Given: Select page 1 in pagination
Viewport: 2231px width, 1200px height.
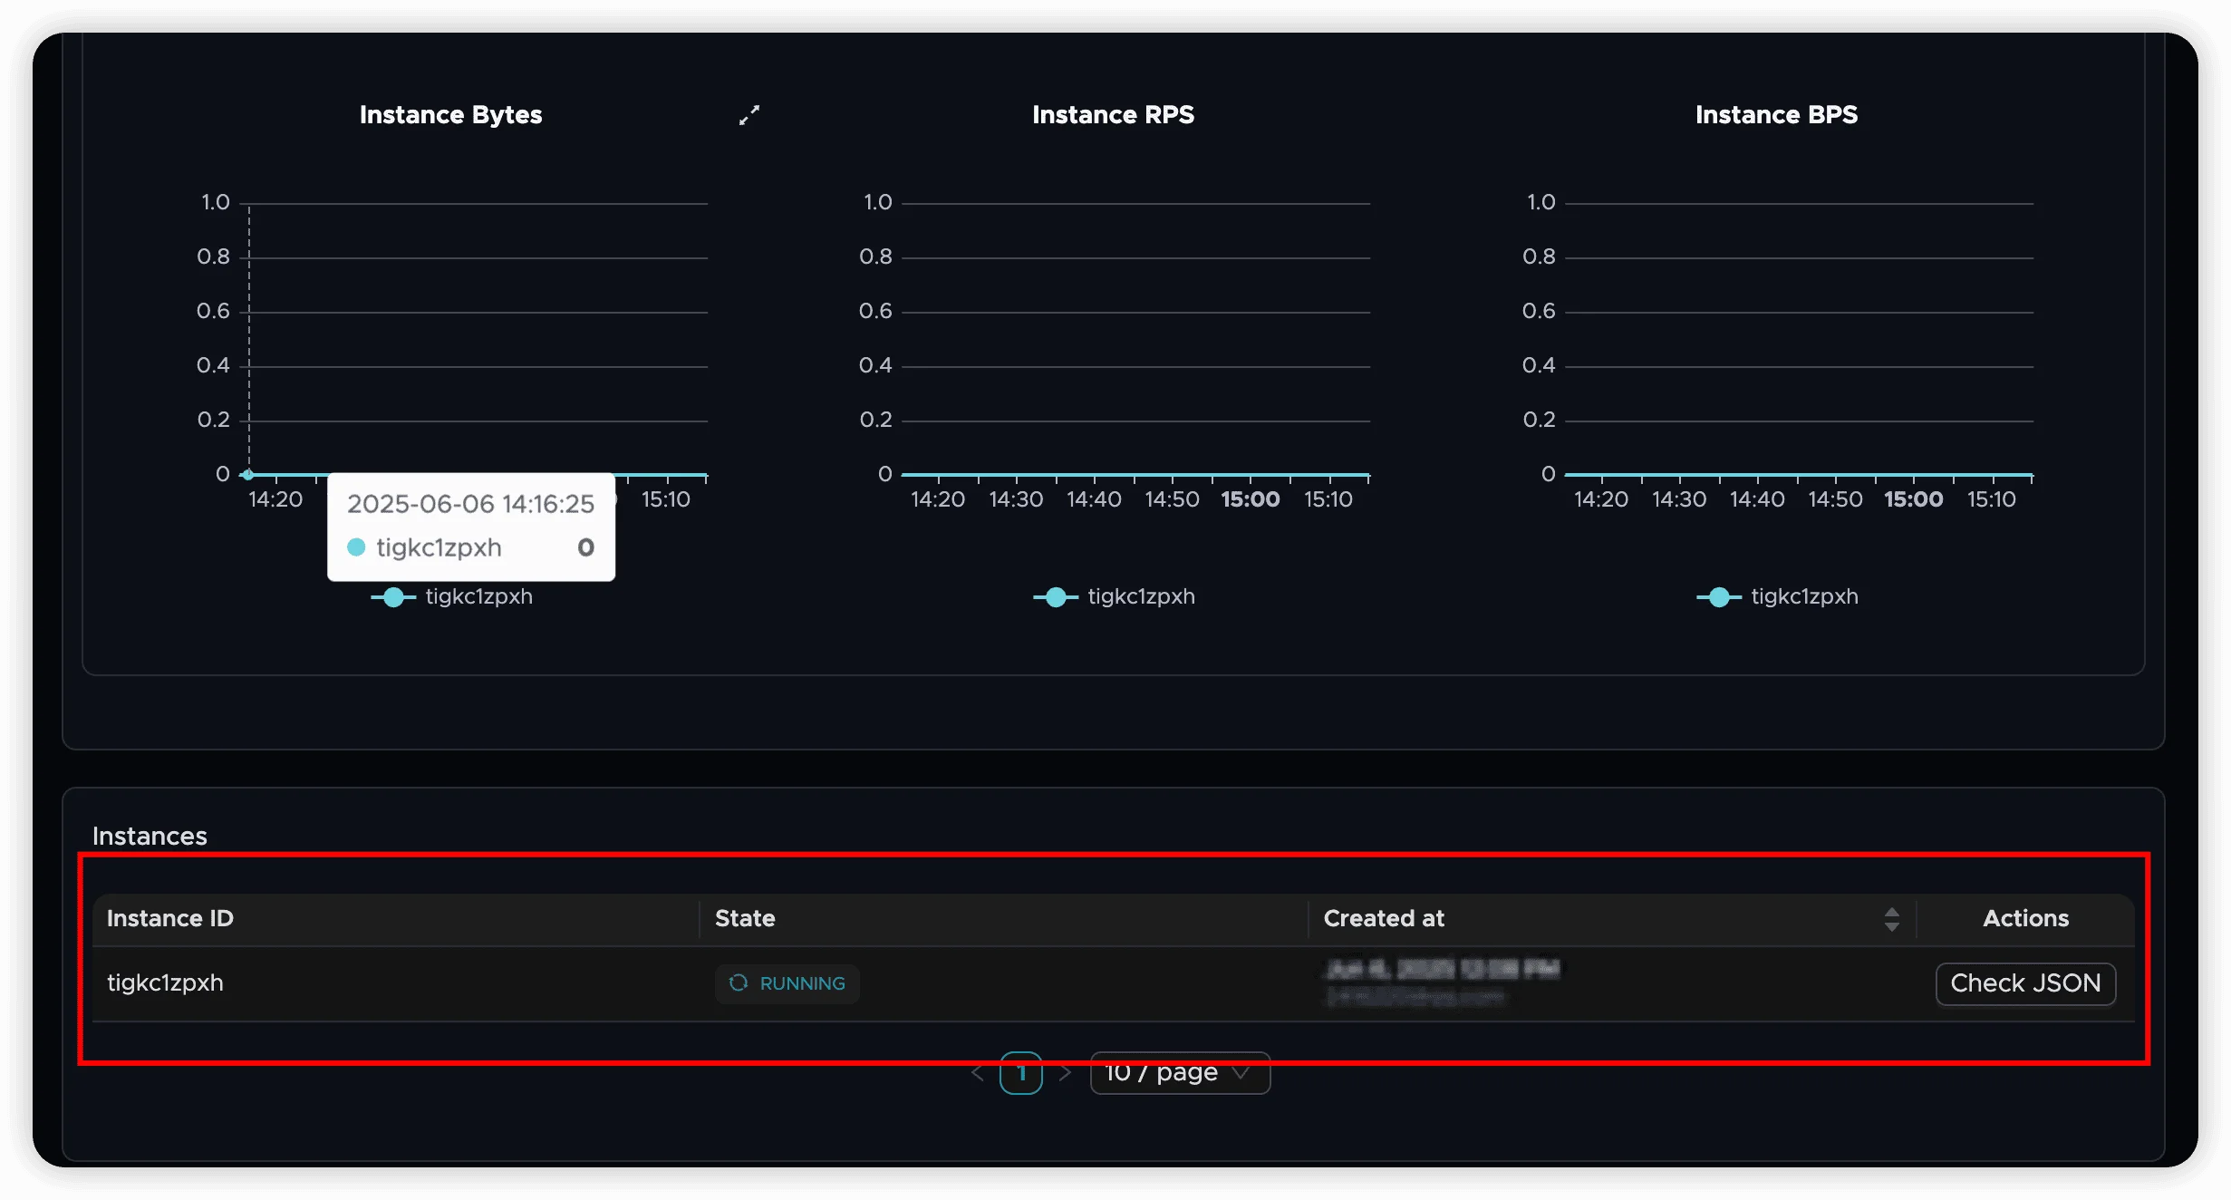Looking at the screenshot, I should (1021, 1073).
